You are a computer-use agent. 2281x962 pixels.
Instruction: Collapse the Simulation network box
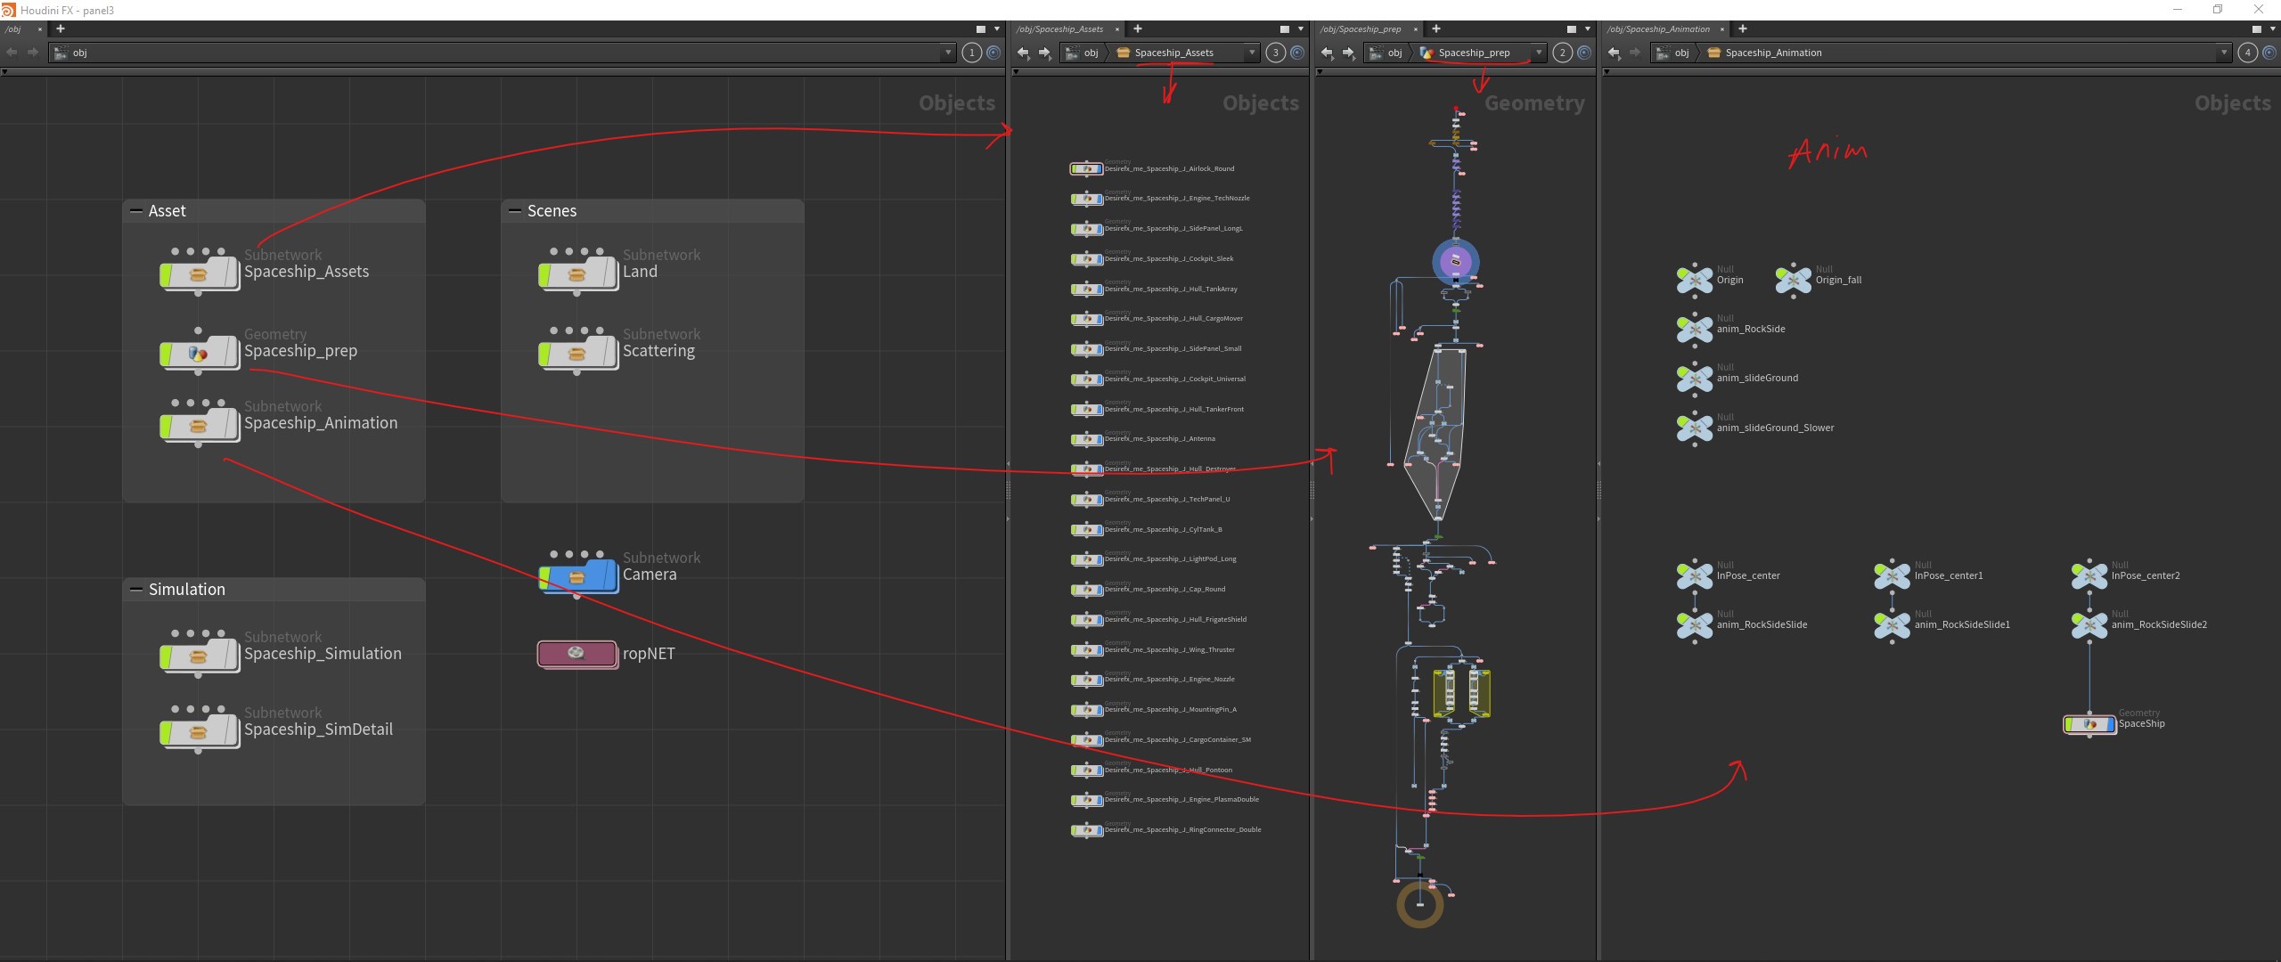click(136, 590)
